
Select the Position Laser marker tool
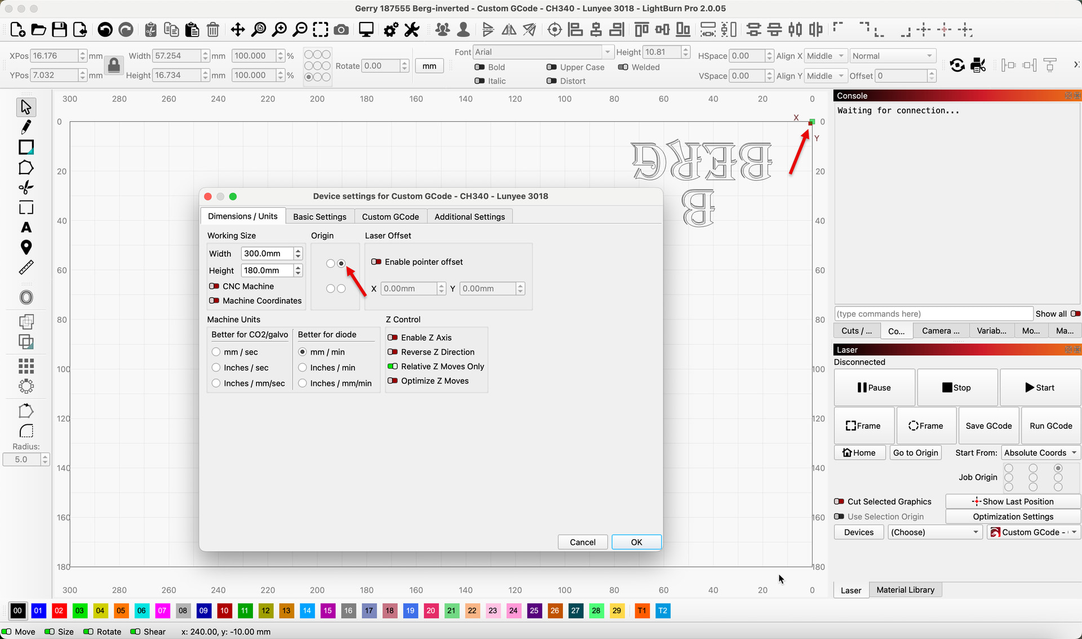[26, 247]
